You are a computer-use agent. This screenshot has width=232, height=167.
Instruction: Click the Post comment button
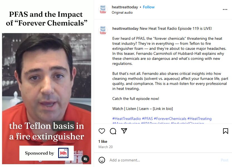224,160
